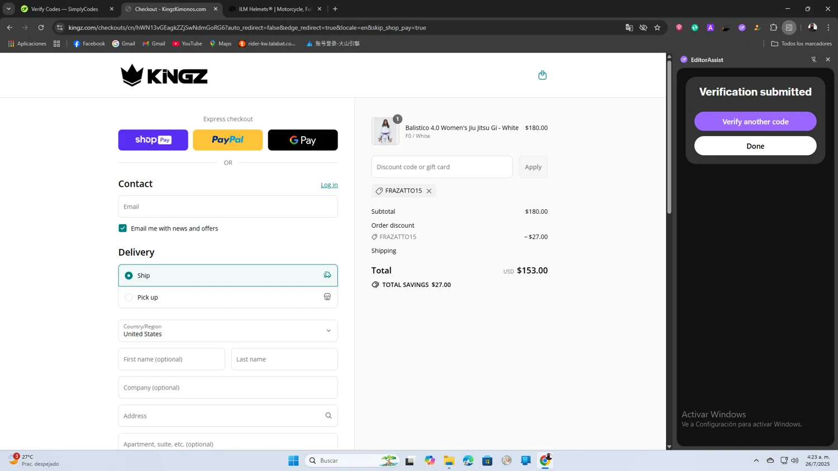The height and width of the screenshot is (471, 838).
Task: Select the Pick up delivery option
Action: (228, 297)
